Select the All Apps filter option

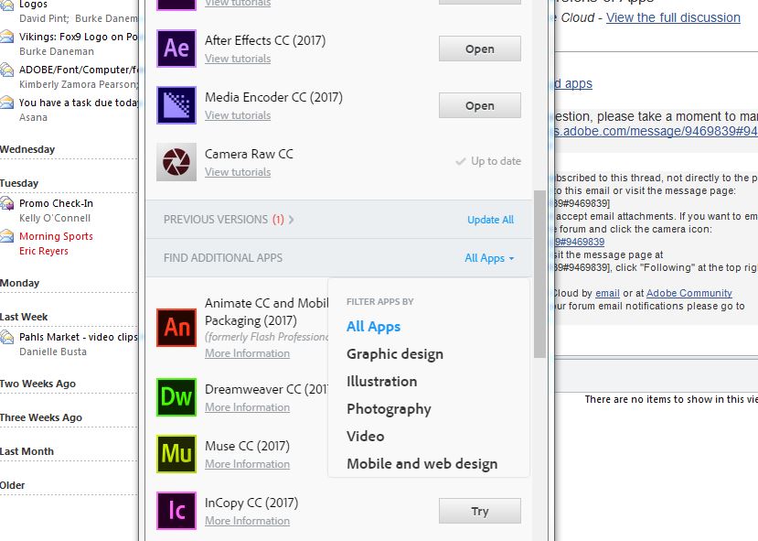[373, 326]
